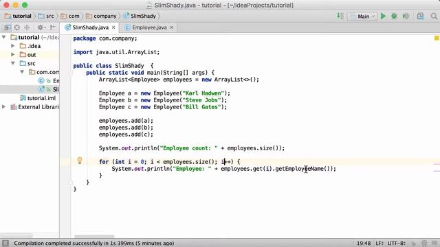The height and width of the screenshot is (247, 440).
Task: Click tutorial in the navigation breadcrumb
Action: click(x=19, y=16)
